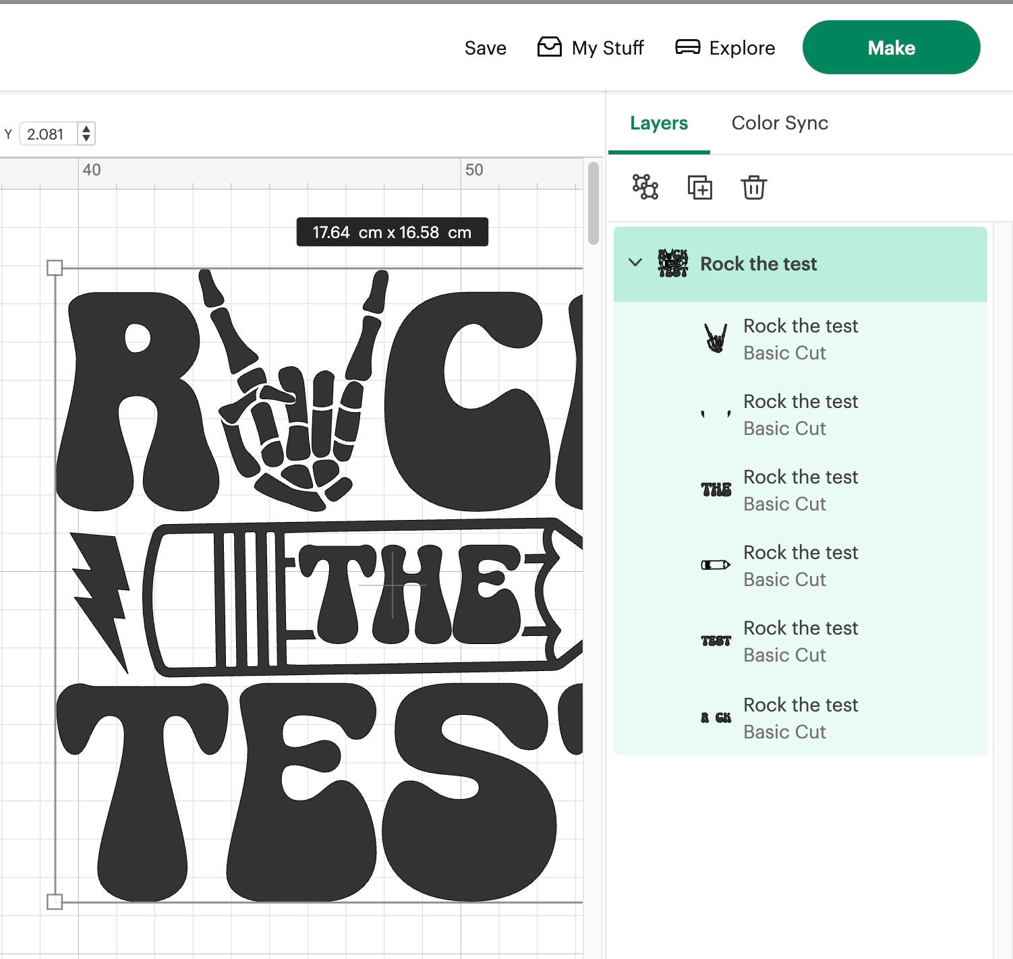Switch to the Color Sync tab

[780, 123]
